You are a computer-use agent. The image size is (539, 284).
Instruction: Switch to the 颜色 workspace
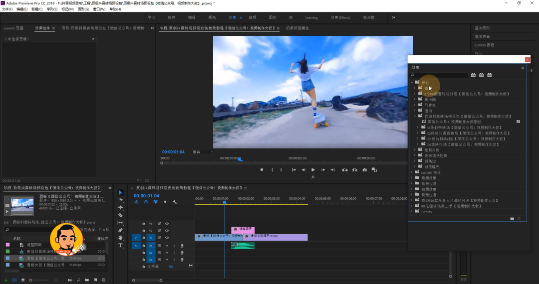click(212, 17)
